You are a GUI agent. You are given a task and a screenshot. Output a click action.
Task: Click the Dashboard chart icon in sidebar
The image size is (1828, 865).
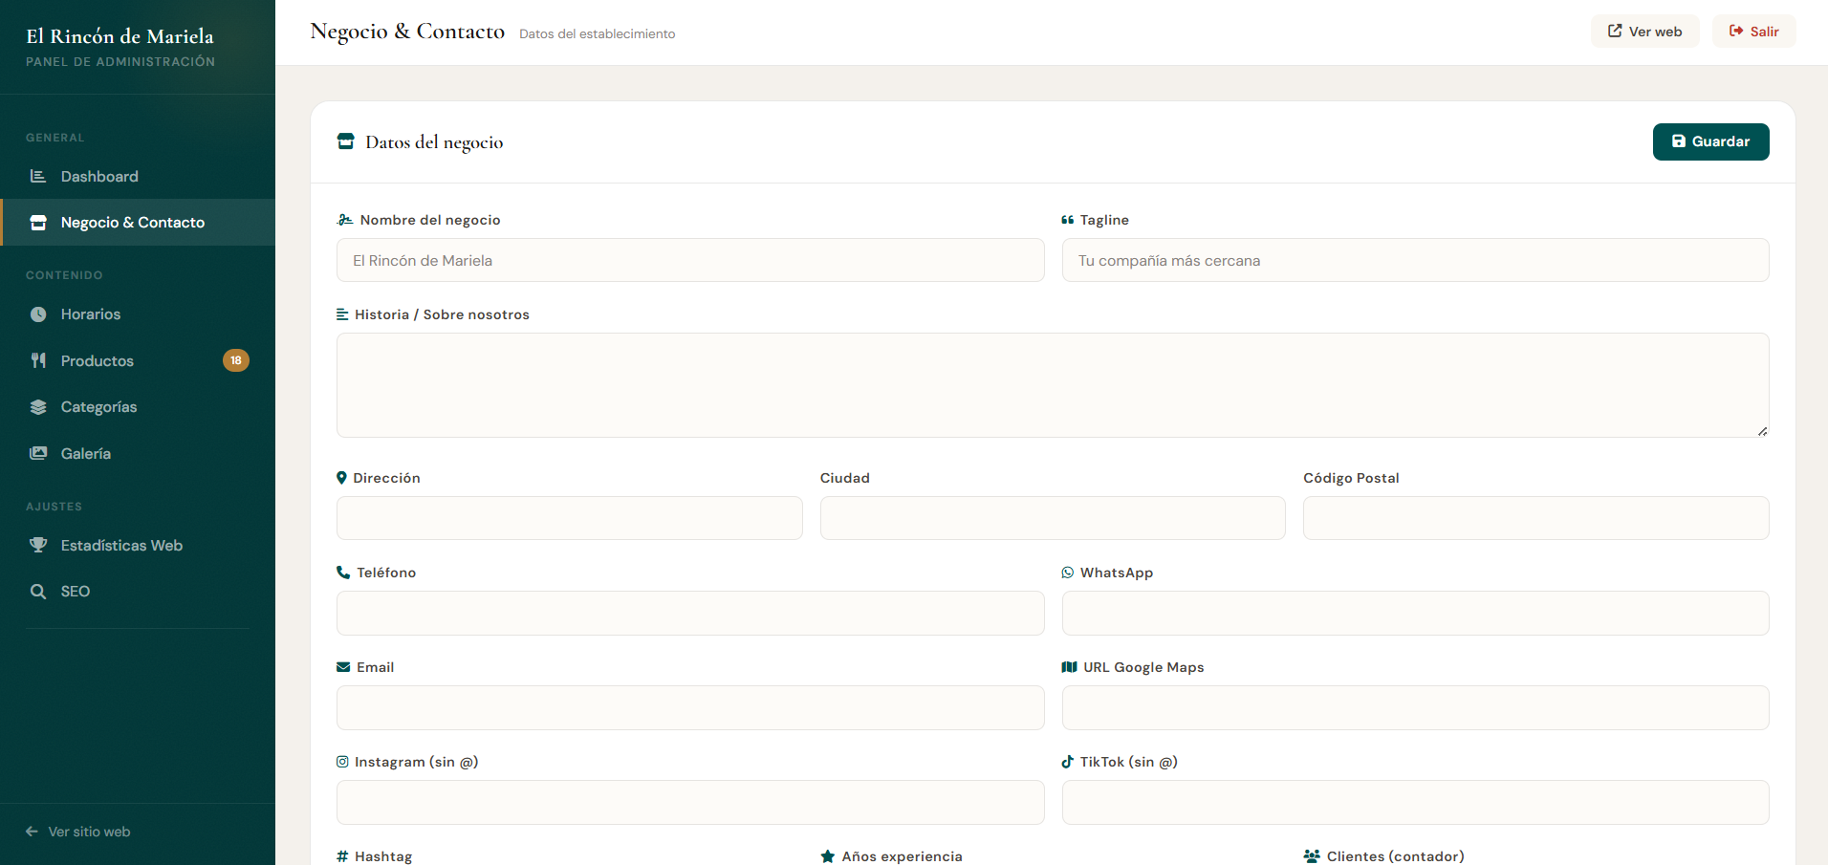(38, 176)
